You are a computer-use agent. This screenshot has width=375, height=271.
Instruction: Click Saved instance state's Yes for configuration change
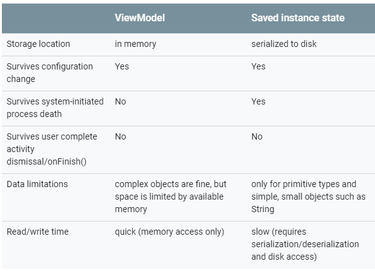click(259, 66)
